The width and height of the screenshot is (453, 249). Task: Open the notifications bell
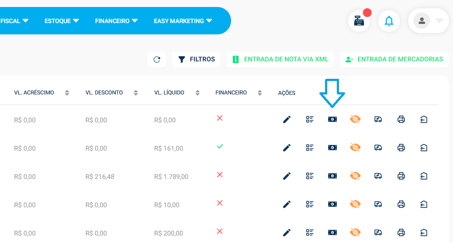tap(389, 21)
